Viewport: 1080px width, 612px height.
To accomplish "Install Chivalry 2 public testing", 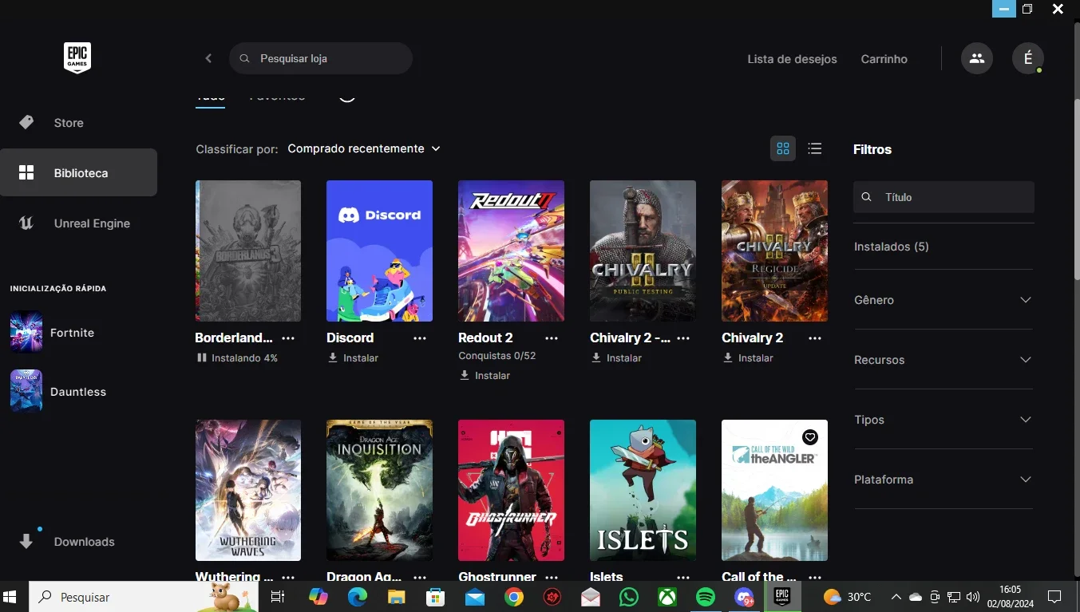I will [616, 358].
